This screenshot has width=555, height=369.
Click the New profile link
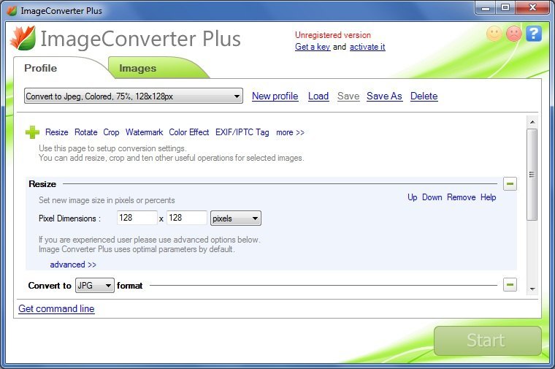tap(275, 96)
